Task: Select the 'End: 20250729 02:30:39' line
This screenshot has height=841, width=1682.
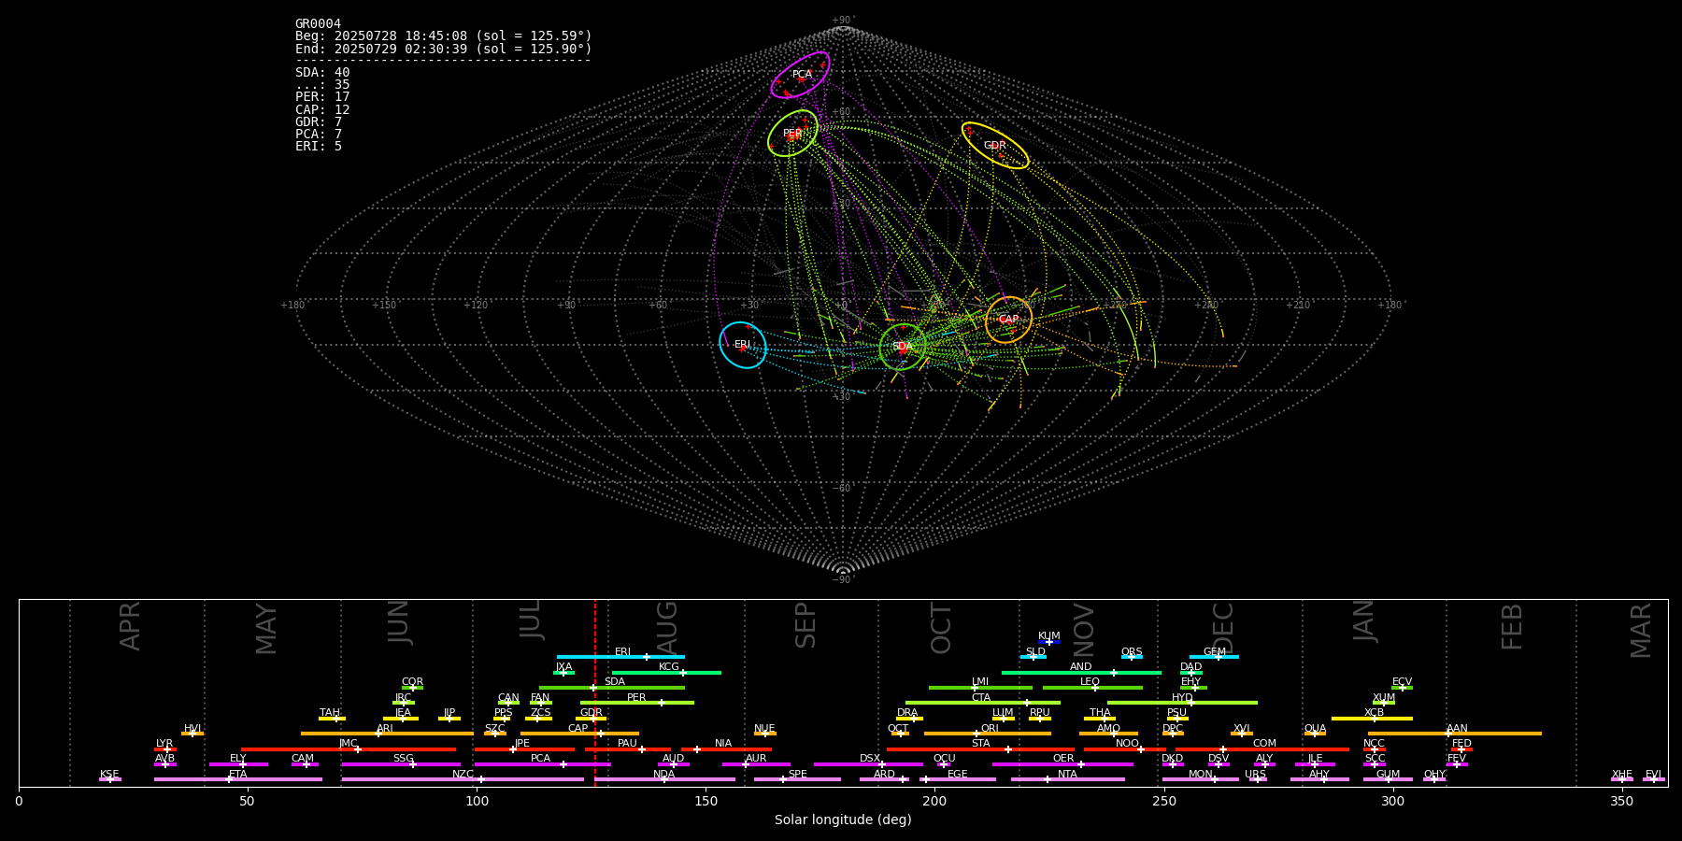Action: [444, 49]
